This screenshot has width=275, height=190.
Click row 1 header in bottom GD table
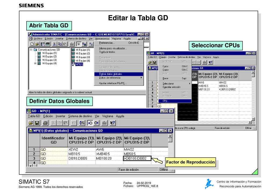(x=34, y=150)
